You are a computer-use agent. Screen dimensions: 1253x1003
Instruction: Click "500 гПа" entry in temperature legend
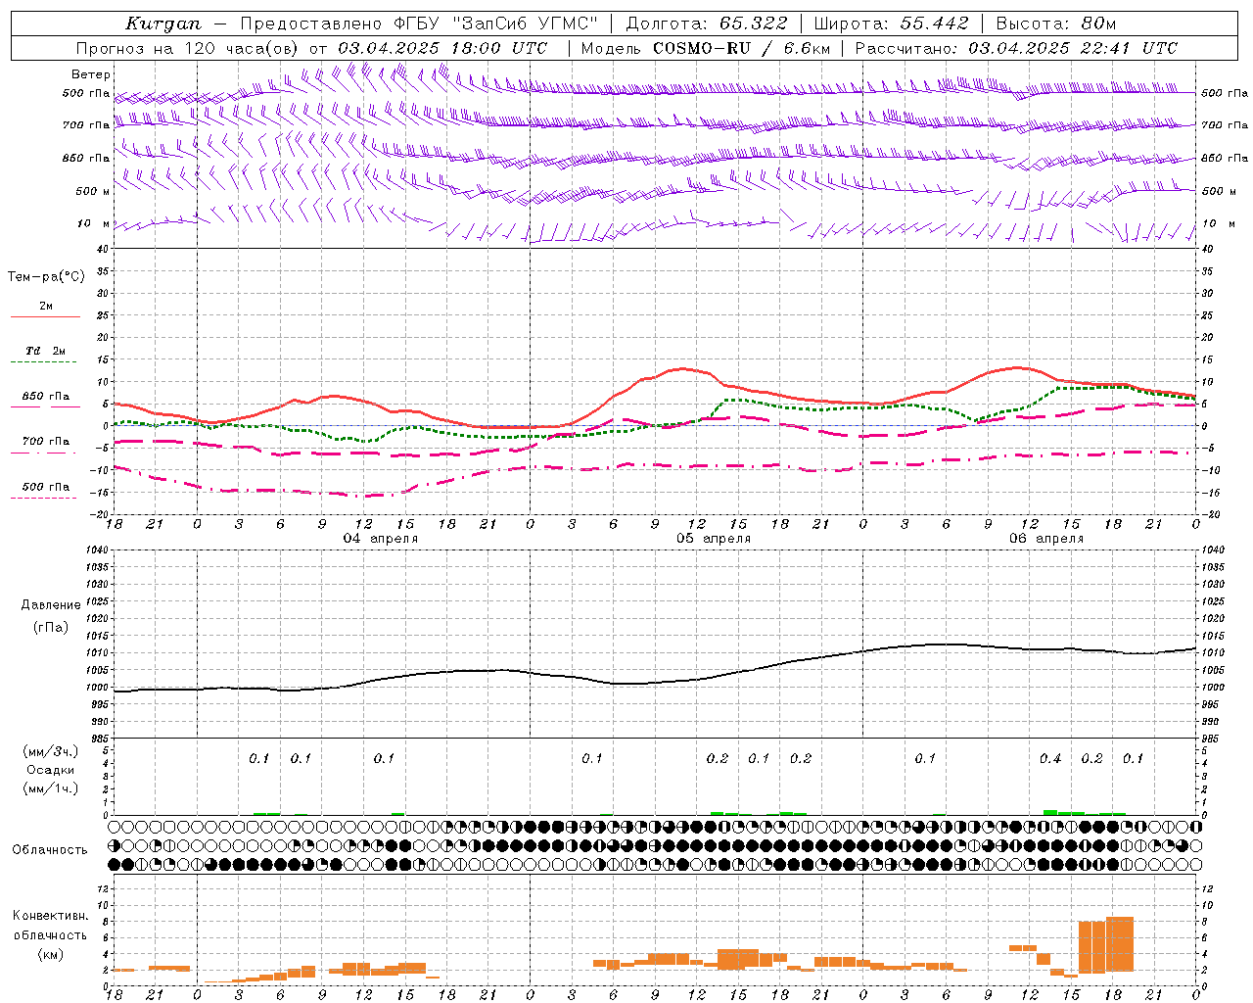(x=45, y=487)
